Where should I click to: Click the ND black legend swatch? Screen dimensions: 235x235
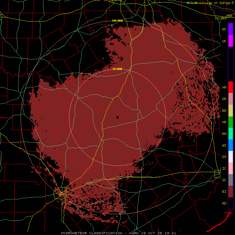point(231,203)
